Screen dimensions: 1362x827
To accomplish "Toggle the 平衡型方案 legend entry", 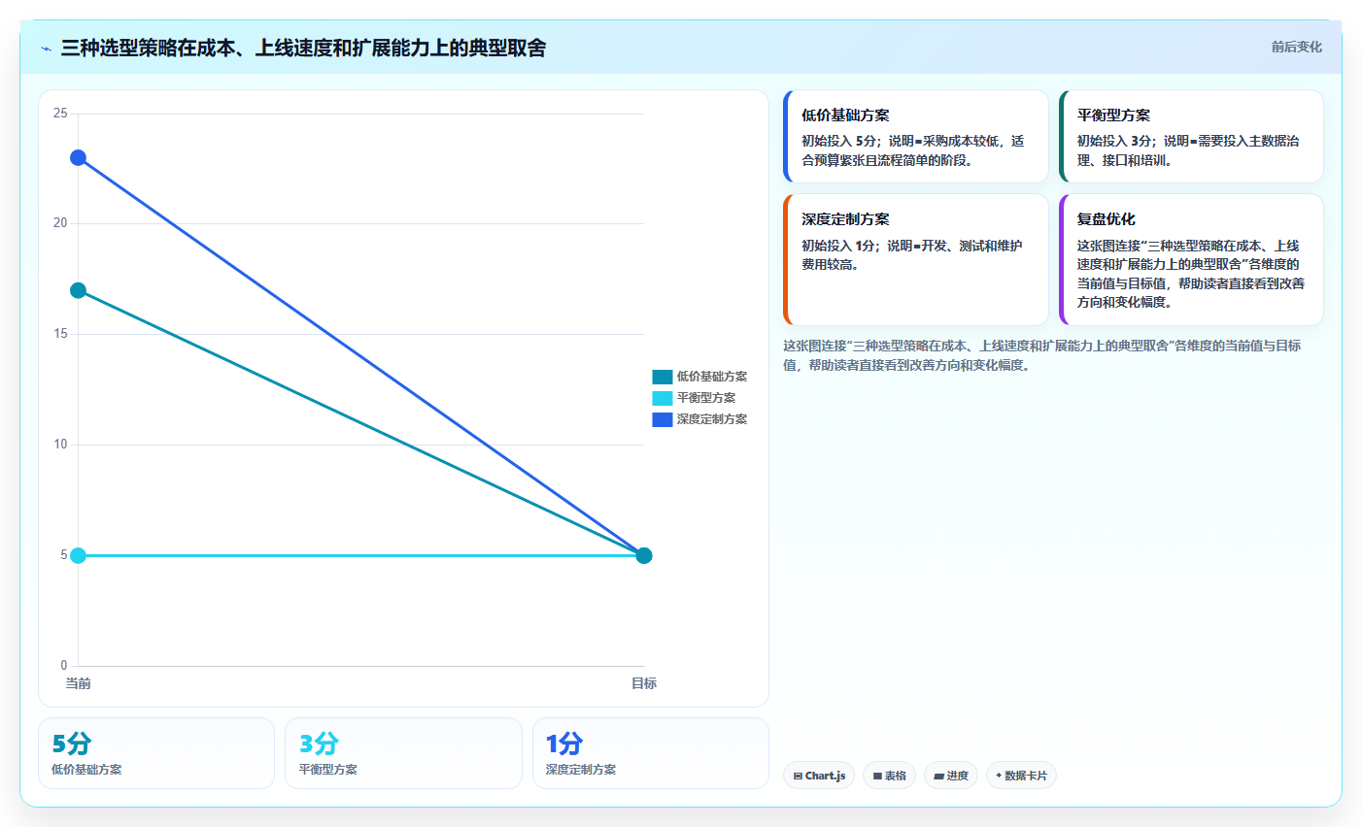I will [694, 398].
